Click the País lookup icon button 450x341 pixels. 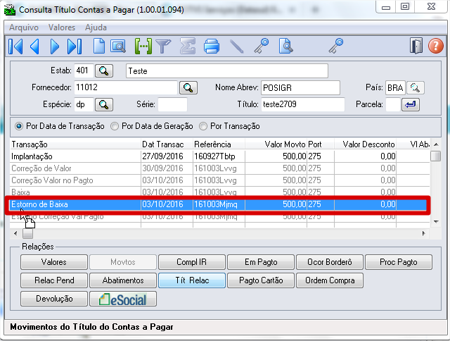point(416,87)
